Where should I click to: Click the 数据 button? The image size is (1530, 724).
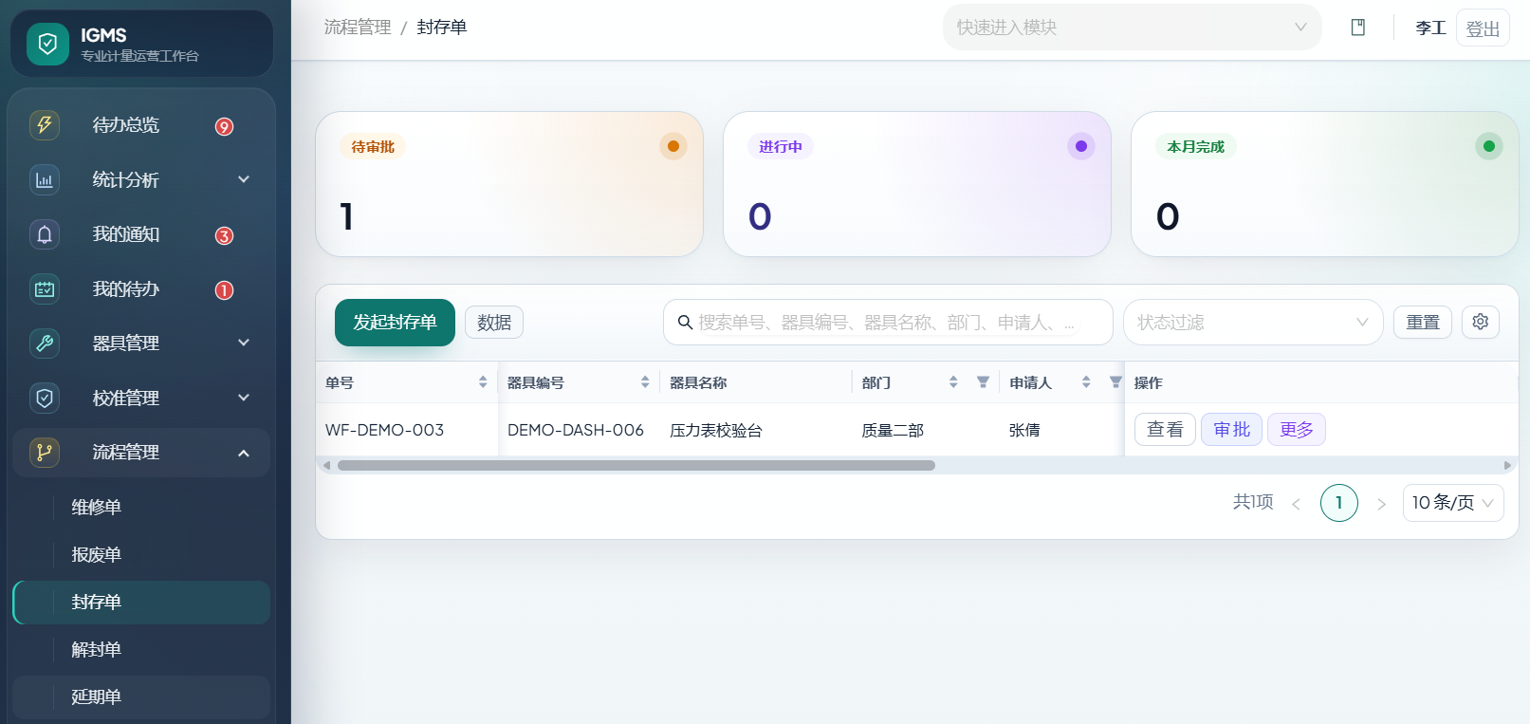pos(494,323)
